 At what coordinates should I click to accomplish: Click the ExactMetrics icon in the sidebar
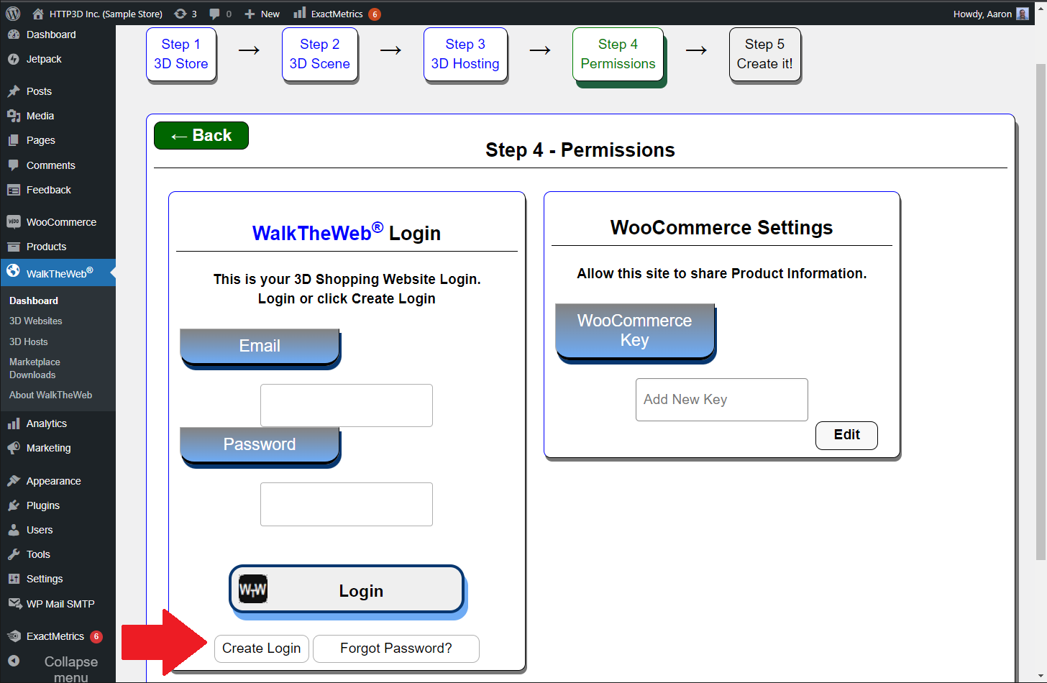click(x=13, y=636)
